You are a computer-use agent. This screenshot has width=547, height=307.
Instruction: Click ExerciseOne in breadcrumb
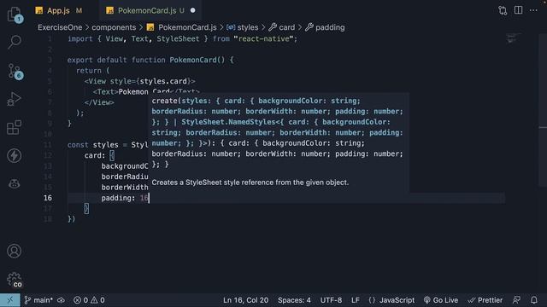point(60,27)
